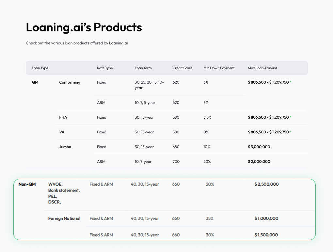Click the VA max loan amount range
The width and height of the screenshot is (333, 252).
268,132
